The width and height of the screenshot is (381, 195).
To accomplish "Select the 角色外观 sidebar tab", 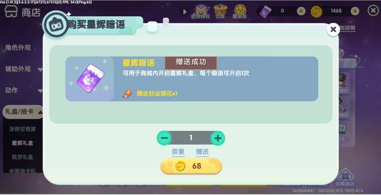I will pos(18,48).
